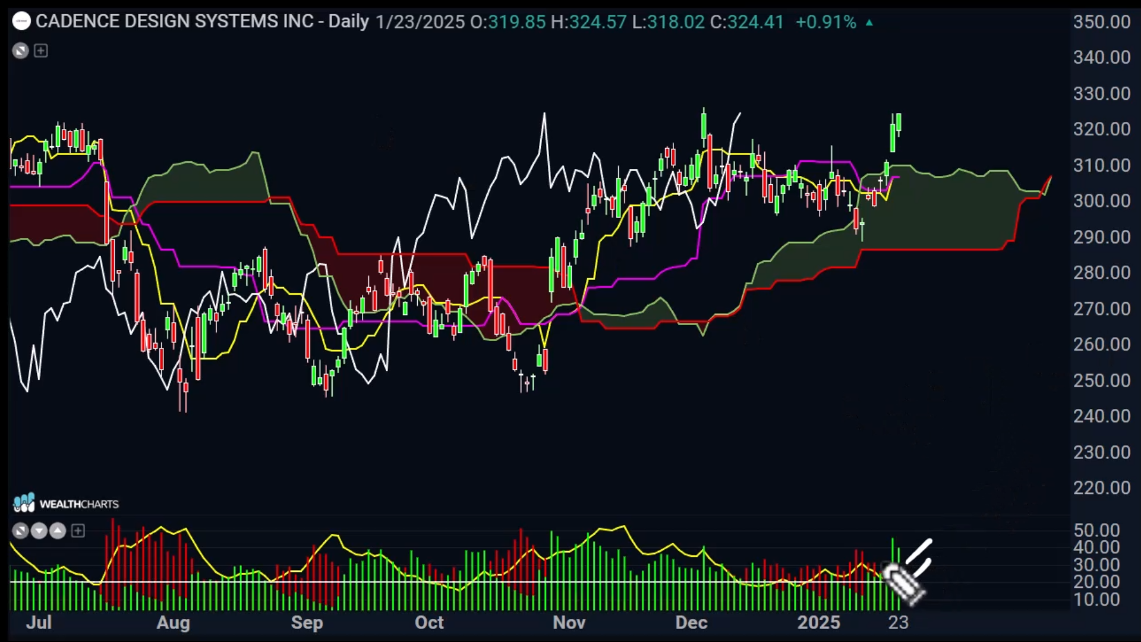Screen dimensions: 1141x642
Task: Click the Jul label on time axis
Action: coord(39,622)
